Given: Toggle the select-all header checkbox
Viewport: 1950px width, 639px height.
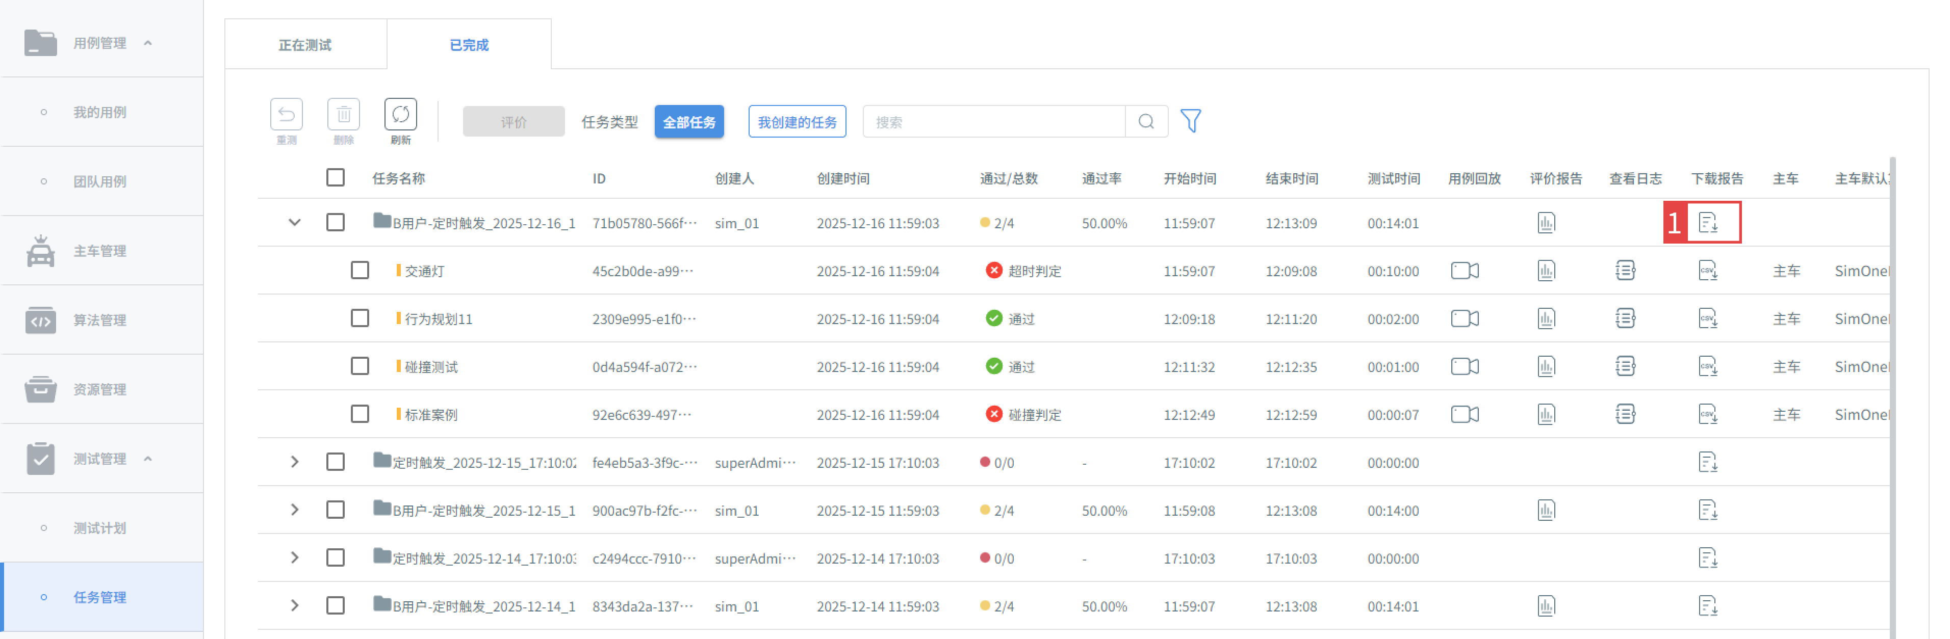Looking at the screenshot, I should coord(336,178).
